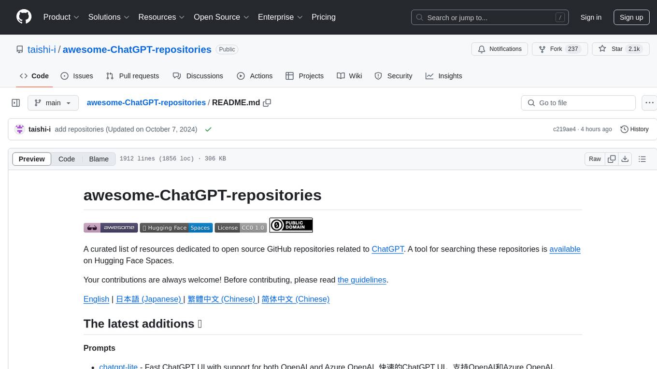Toggle the file tree side panel
This screenshot has width=657, height=369.
[16, 103]
